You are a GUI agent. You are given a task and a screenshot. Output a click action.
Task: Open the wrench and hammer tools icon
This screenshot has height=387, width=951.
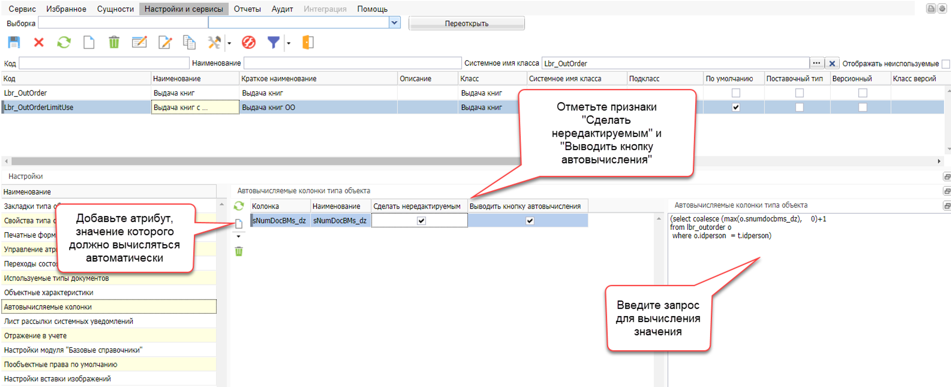click(x=214, y=43)
